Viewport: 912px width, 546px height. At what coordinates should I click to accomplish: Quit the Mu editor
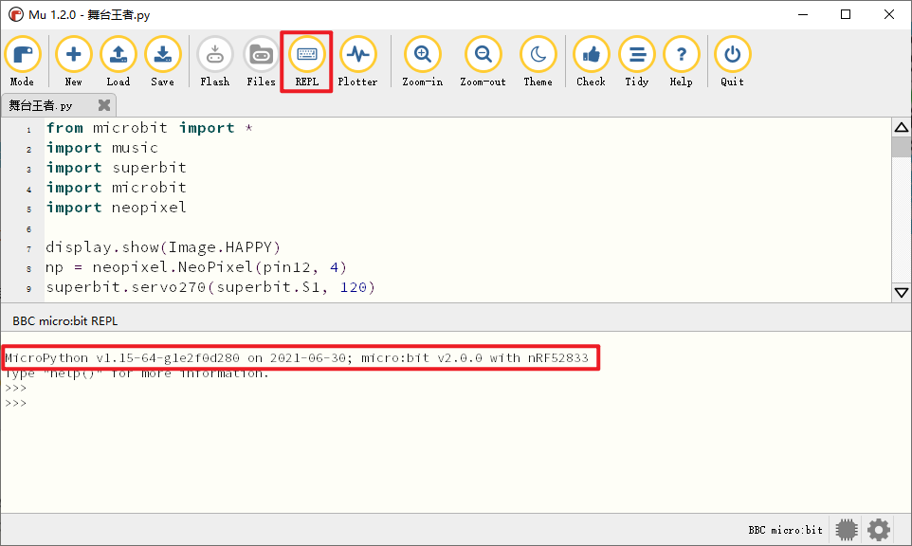732,61
